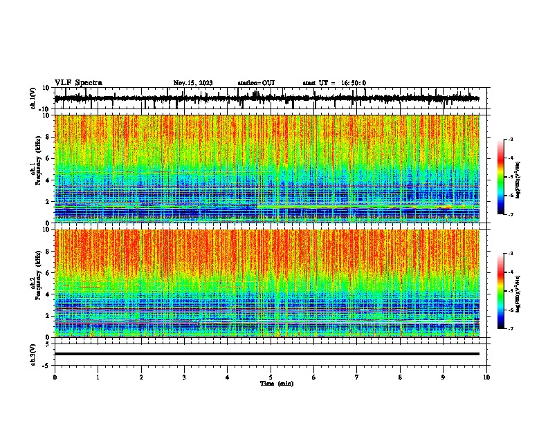Click the ch.1 color bar PSD unit label

coord(518,180)
